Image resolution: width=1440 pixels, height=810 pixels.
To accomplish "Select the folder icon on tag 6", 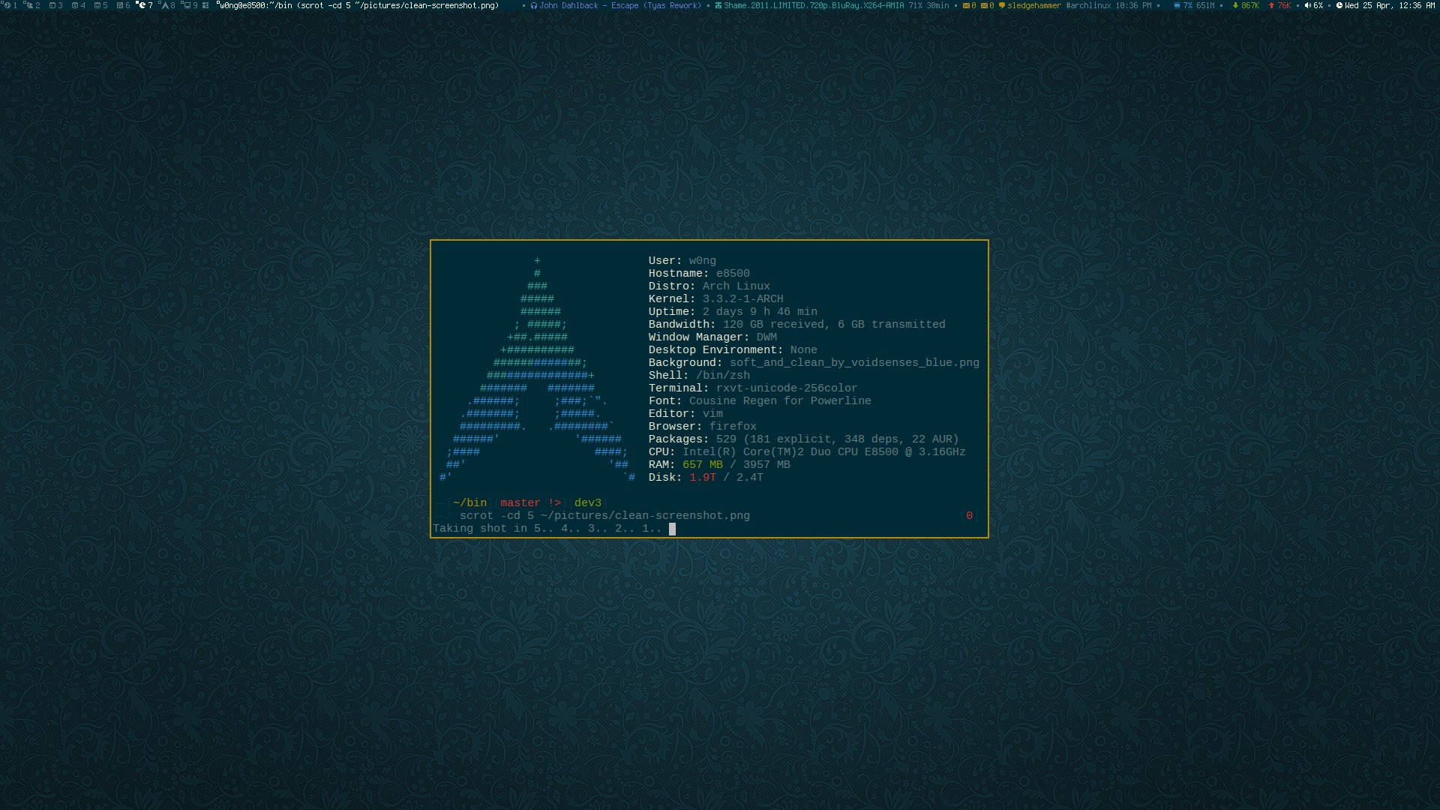I will [121, 7].
